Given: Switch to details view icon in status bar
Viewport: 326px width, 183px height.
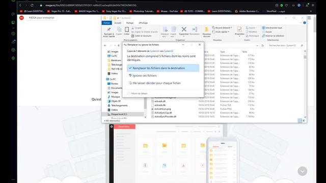Looking at the screenshot, I should pos(300,120).
